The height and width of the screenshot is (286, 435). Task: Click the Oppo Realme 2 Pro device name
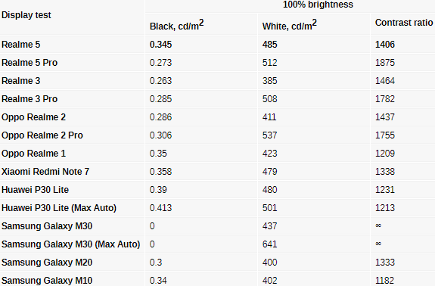tap(42, 135)
